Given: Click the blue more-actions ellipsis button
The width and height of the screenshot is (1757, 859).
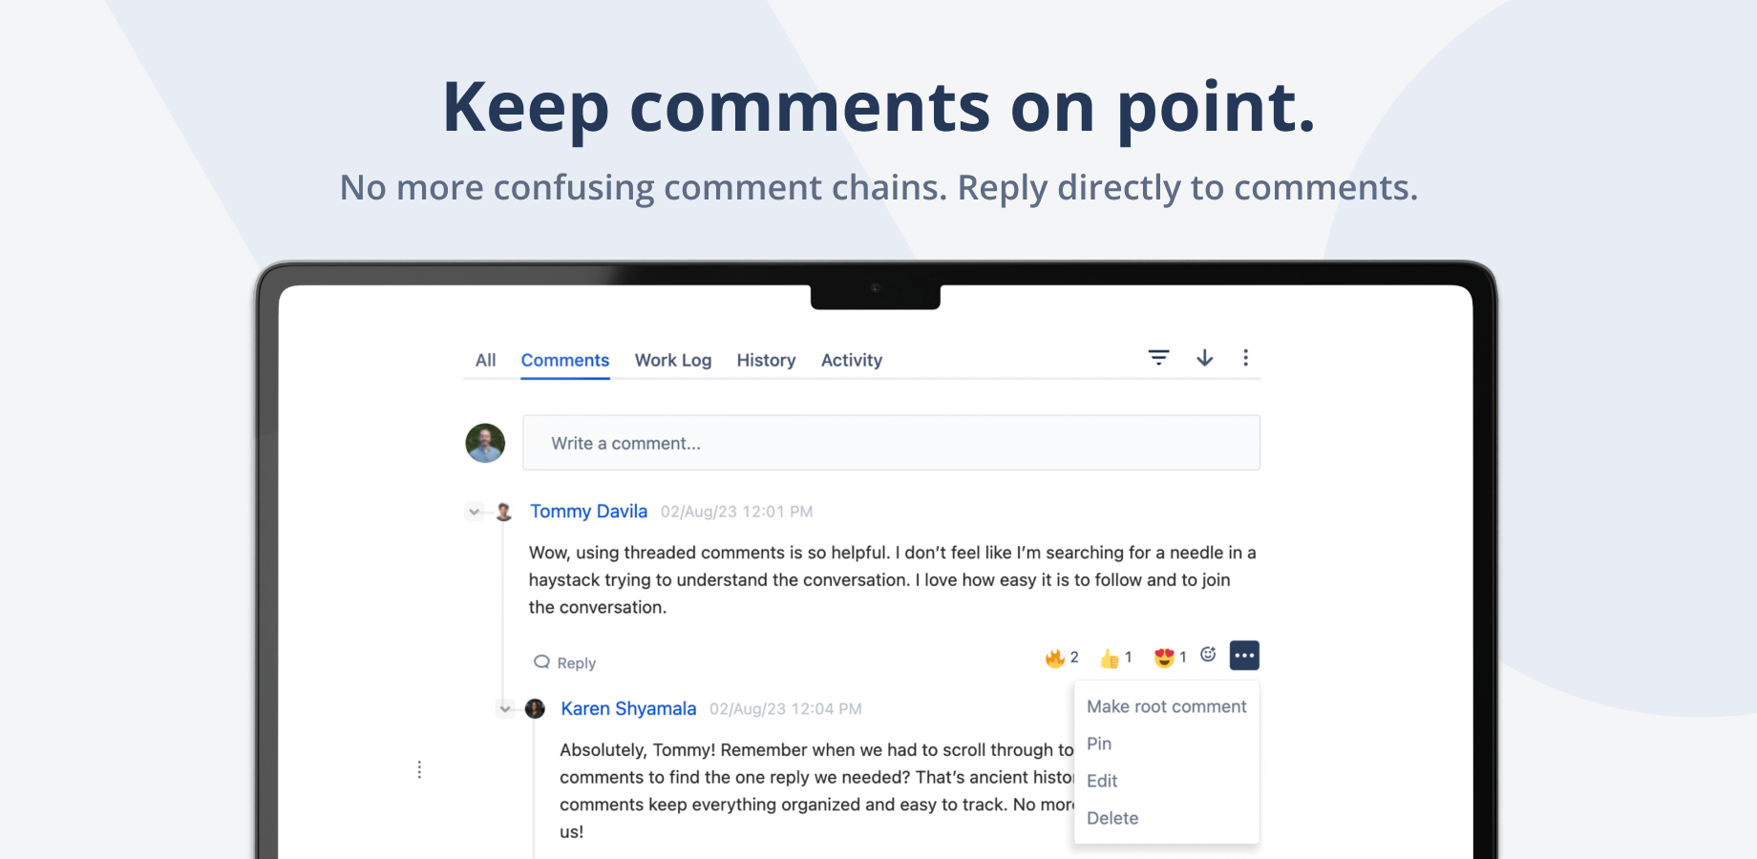Looking at the screenshot, I should click(x=1244, y=656).
